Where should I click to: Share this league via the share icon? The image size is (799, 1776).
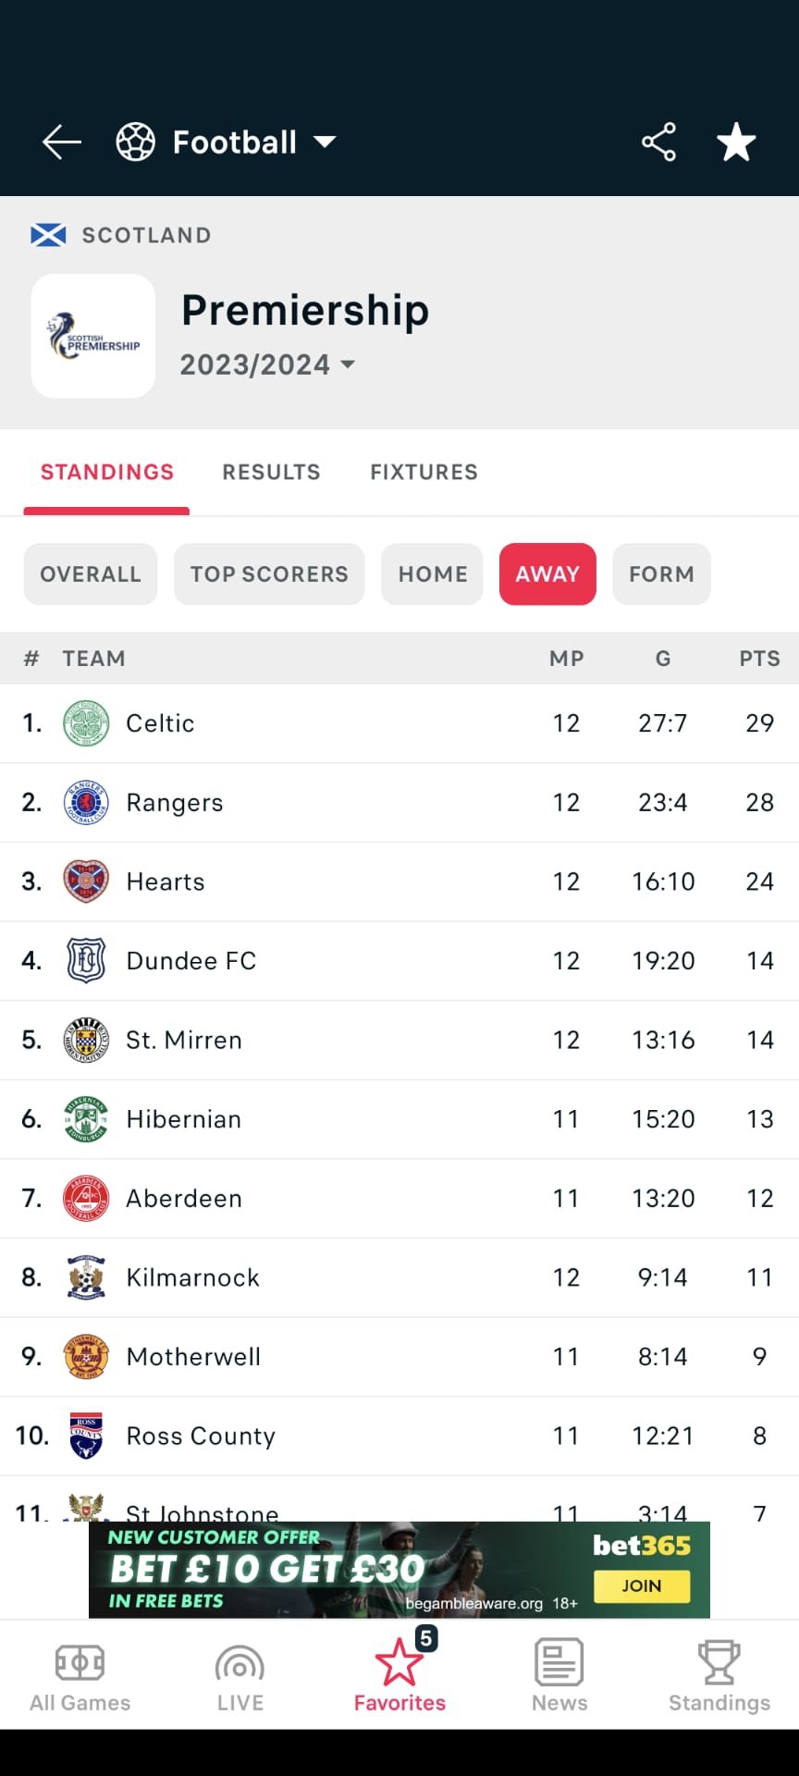(x=658, y=141)
